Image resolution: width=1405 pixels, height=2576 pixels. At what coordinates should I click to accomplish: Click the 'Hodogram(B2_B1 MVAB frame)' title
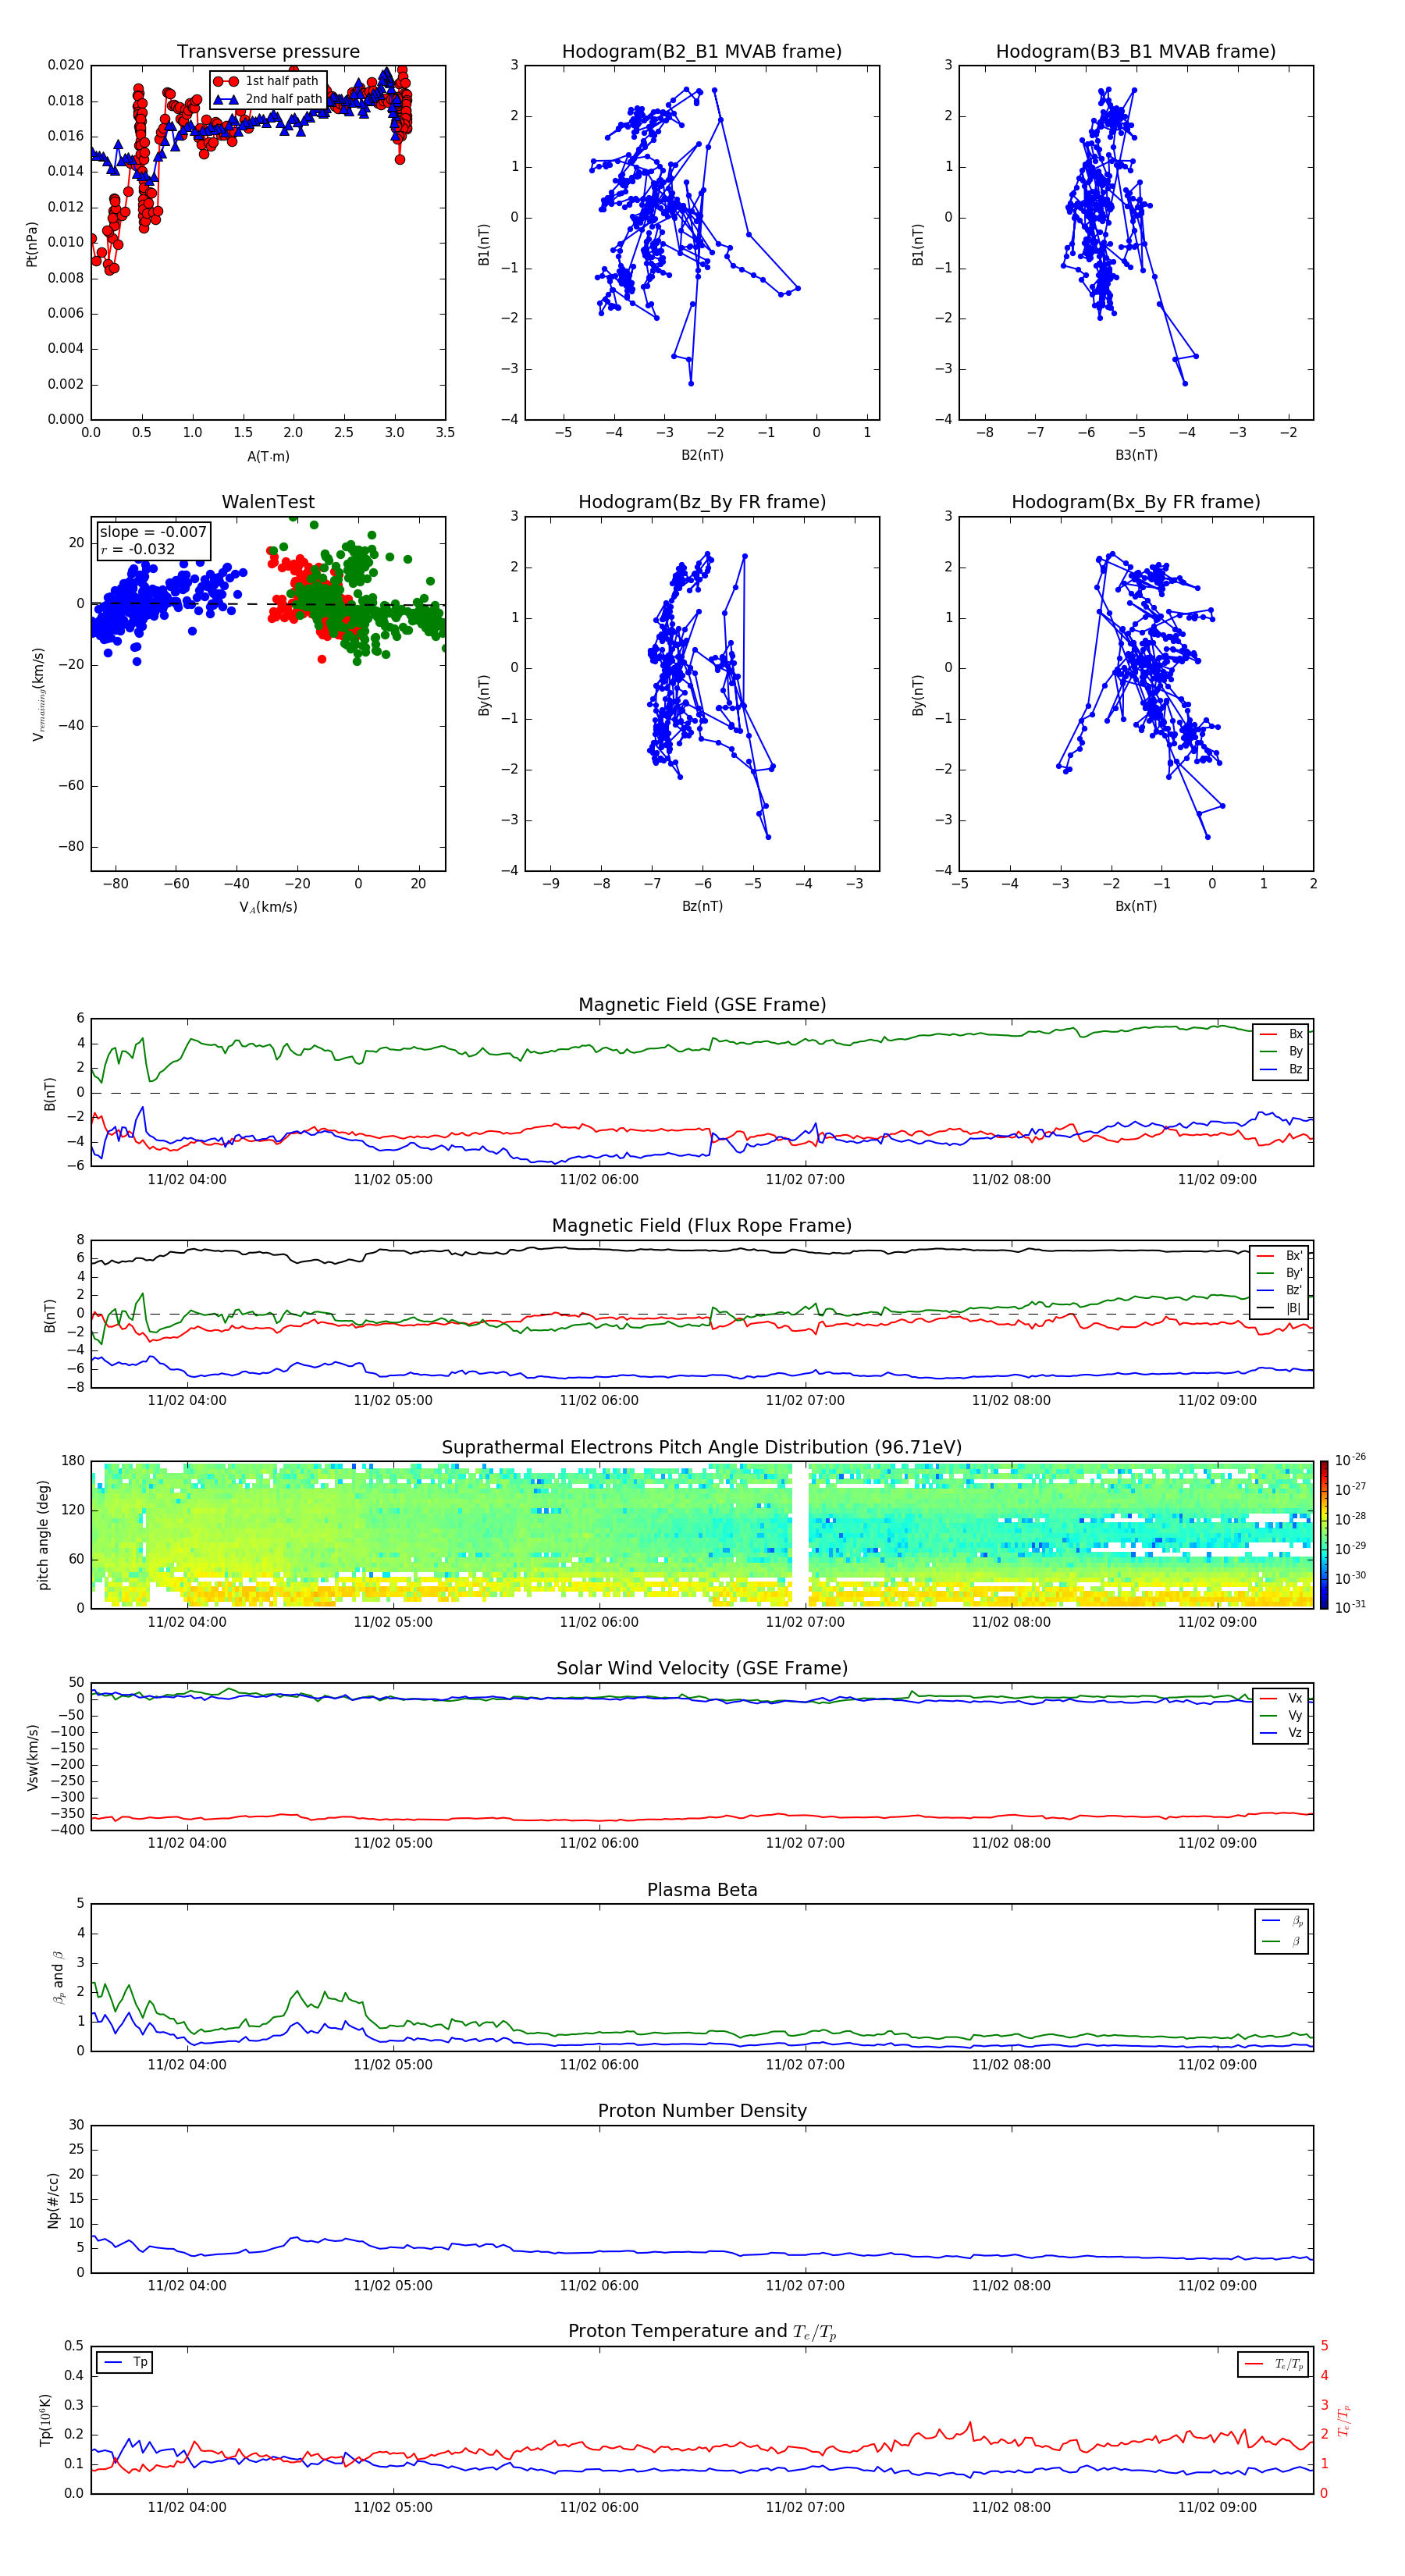(702, 51)
